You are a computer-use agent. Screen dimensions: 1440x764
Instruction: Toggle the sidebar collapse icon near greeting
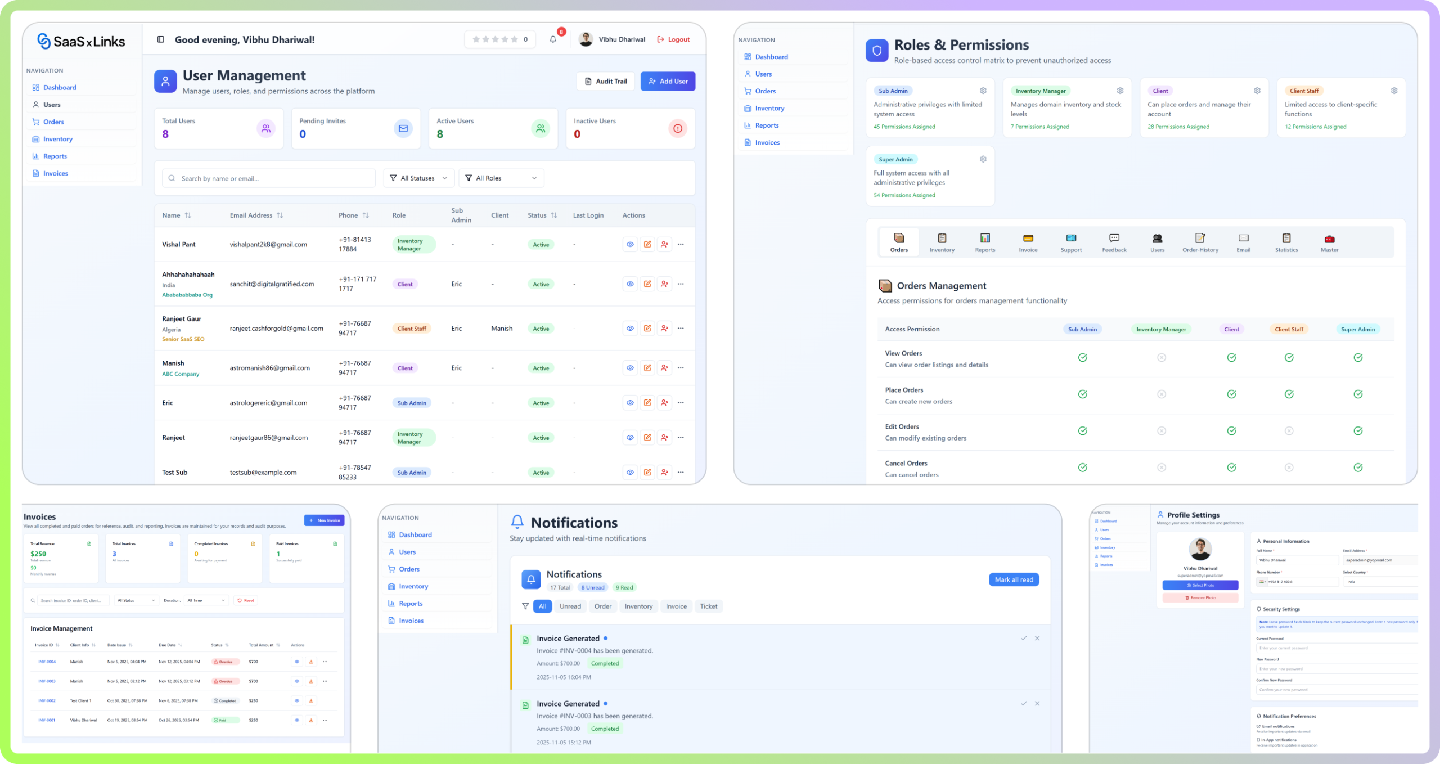(161, 39)
